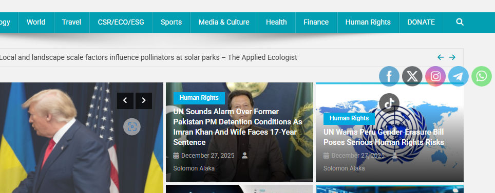Open the Telegram social icon
This screenshot has width=495, height=193.
pyautogui.click(x=459, y=76)
